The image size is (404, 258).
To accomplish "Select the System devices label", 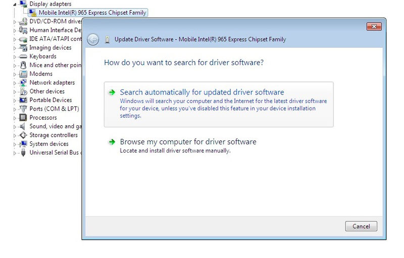I will point(49,144).
